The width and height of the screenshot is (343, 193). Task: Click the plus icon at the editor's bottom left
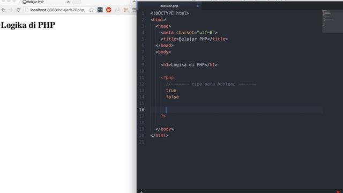pos(141,192)
